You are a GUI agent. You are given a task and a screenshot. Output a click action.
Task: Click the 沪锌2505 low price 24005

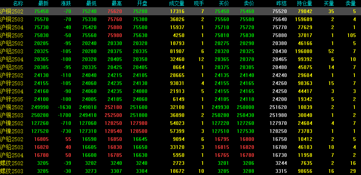89,99
